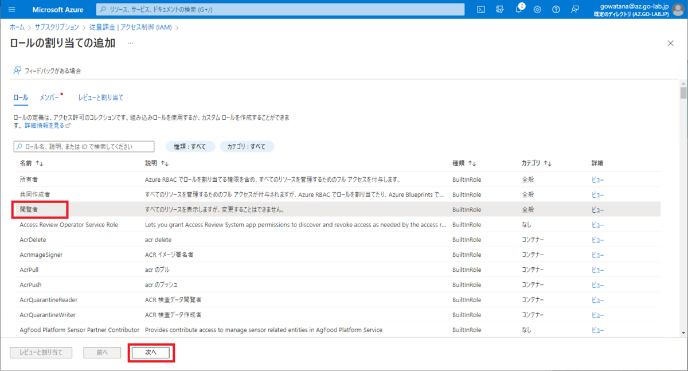Sort by the 名前 column arrows
Viewport: 688px width, 371px height.
coord(40,163)
